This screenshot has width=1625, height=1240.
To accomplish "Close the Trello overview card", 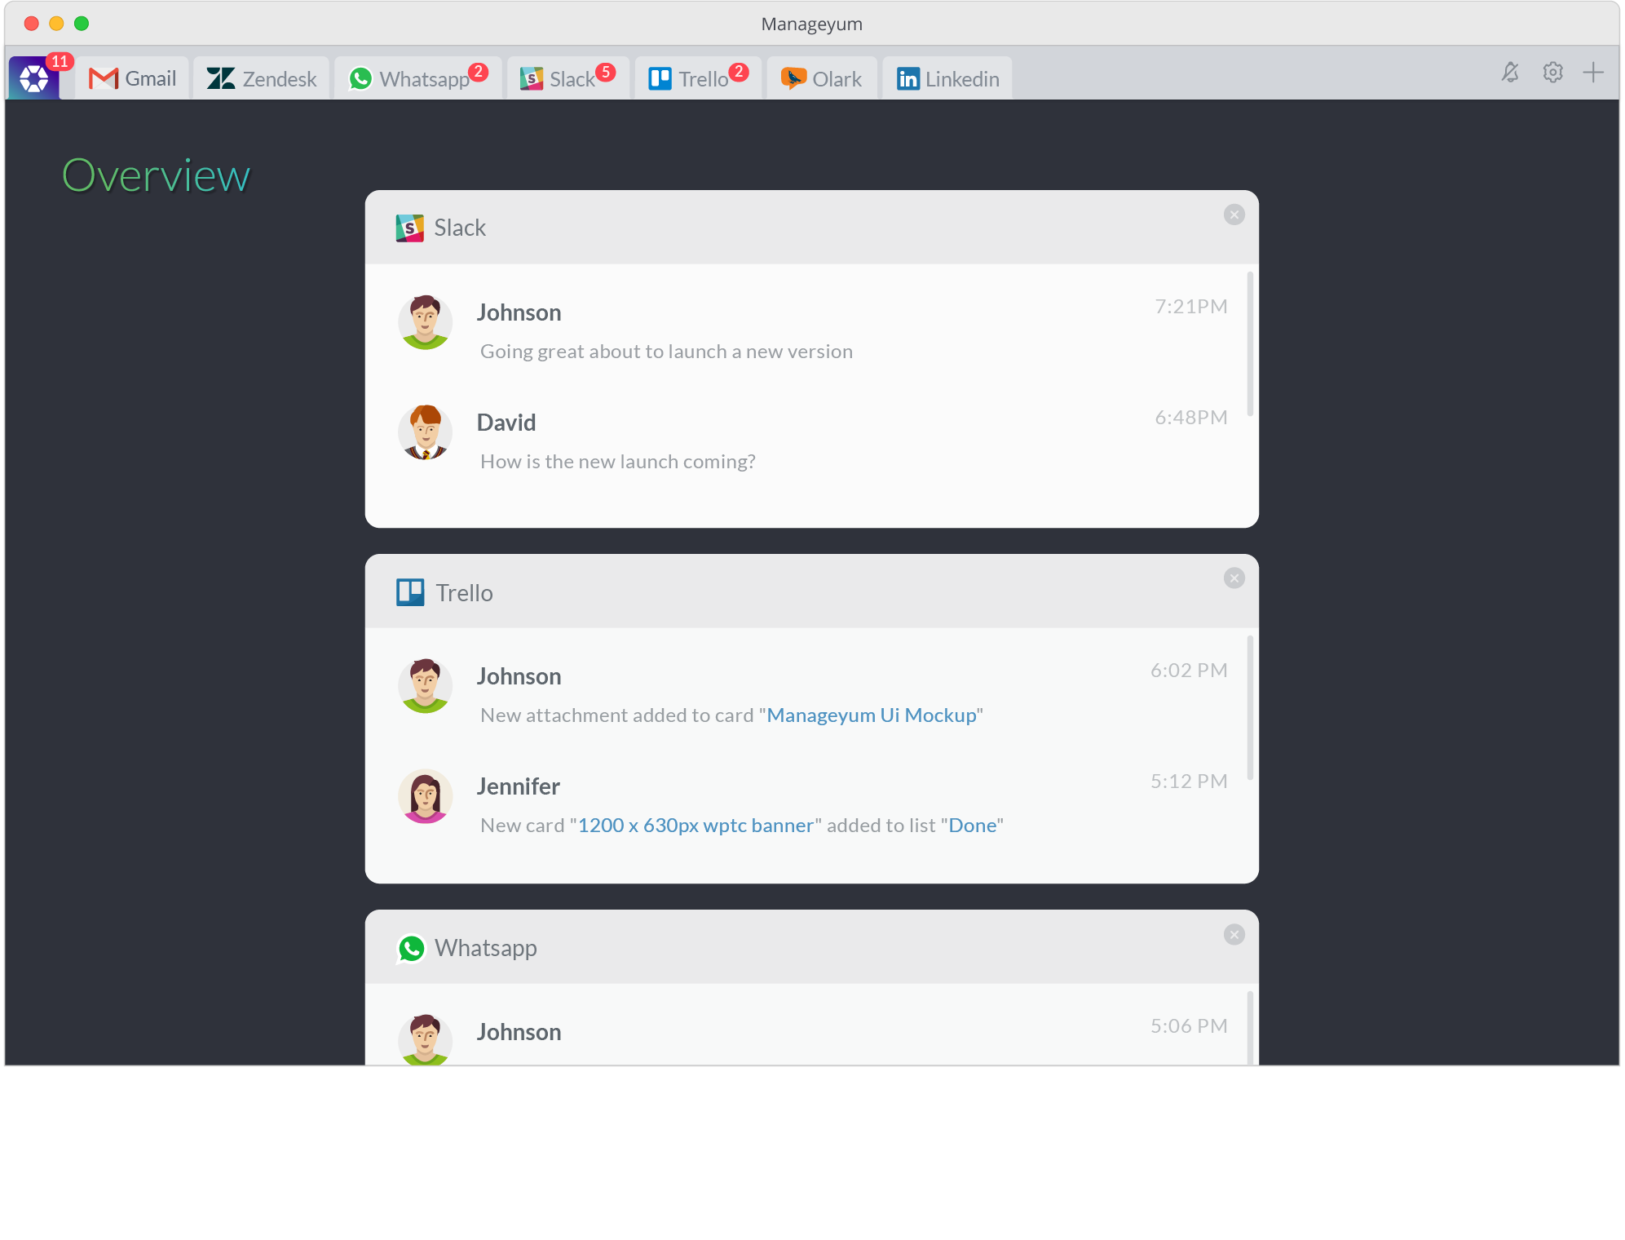I will 1234,578.
